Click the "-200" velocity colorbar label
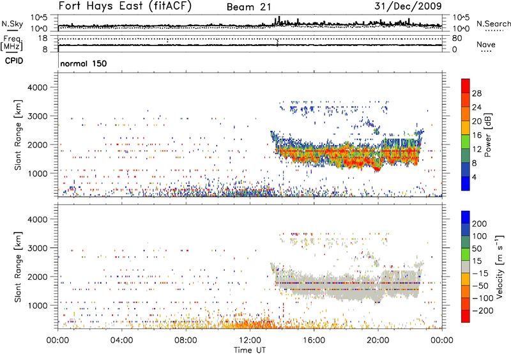 point(483,311)
